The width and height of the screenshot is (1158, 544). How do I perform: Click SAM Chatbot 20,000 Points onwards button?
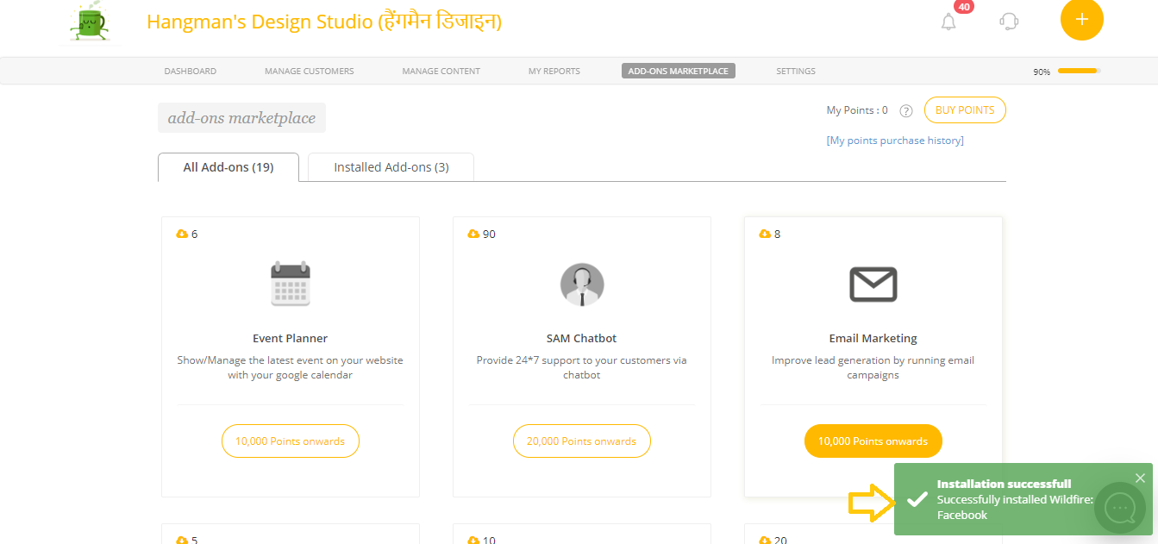[582, 441]
